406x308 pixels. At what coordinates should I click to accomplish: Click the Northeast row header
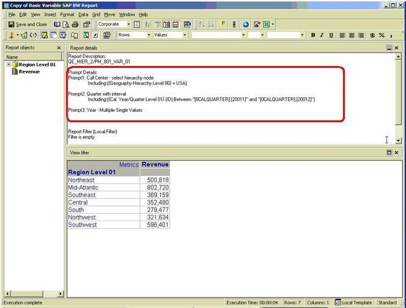pos(81,180)
